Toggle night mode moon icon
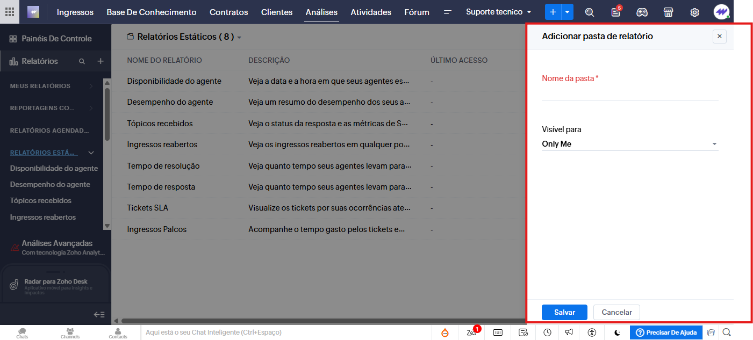 [x=618, y=332]
